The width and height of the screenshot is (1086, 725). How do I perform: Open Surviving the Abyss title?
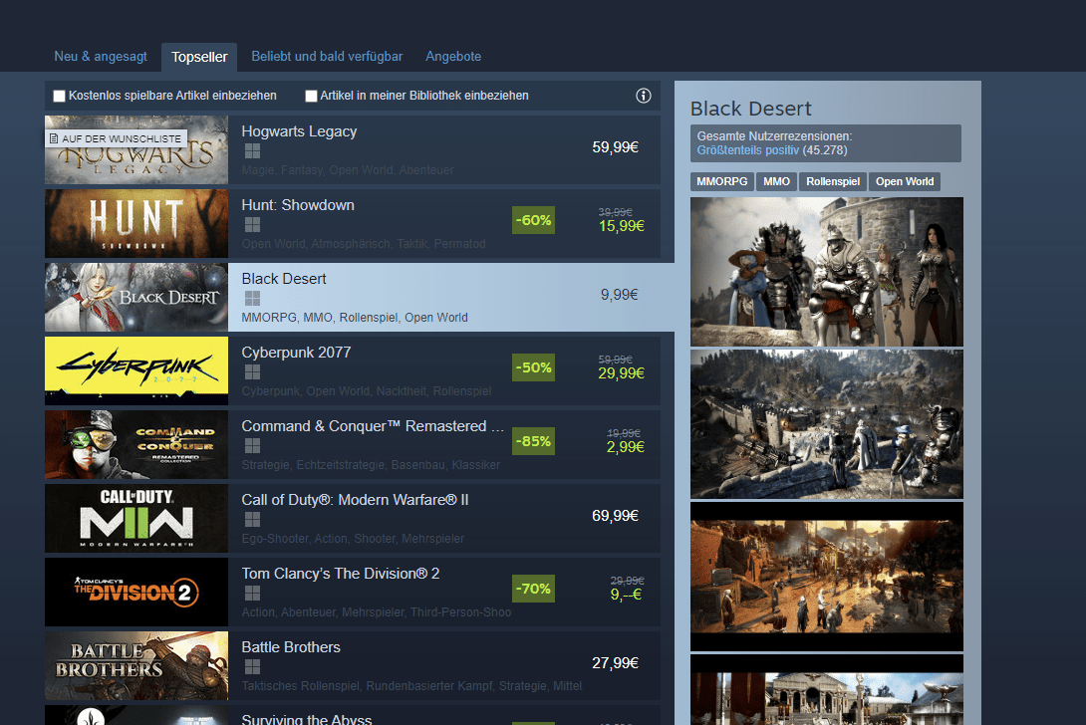[x=307, y=719]
